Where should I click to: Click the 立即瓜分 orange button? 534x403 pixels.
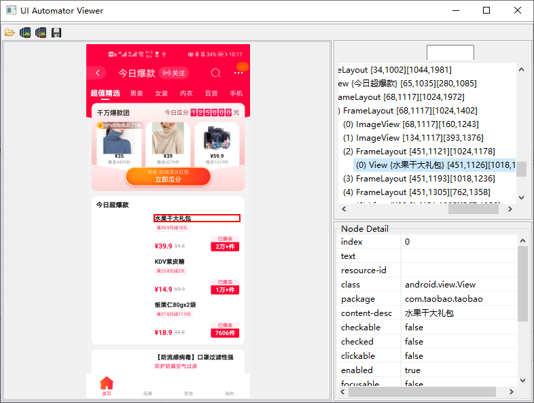pos(168,177)
